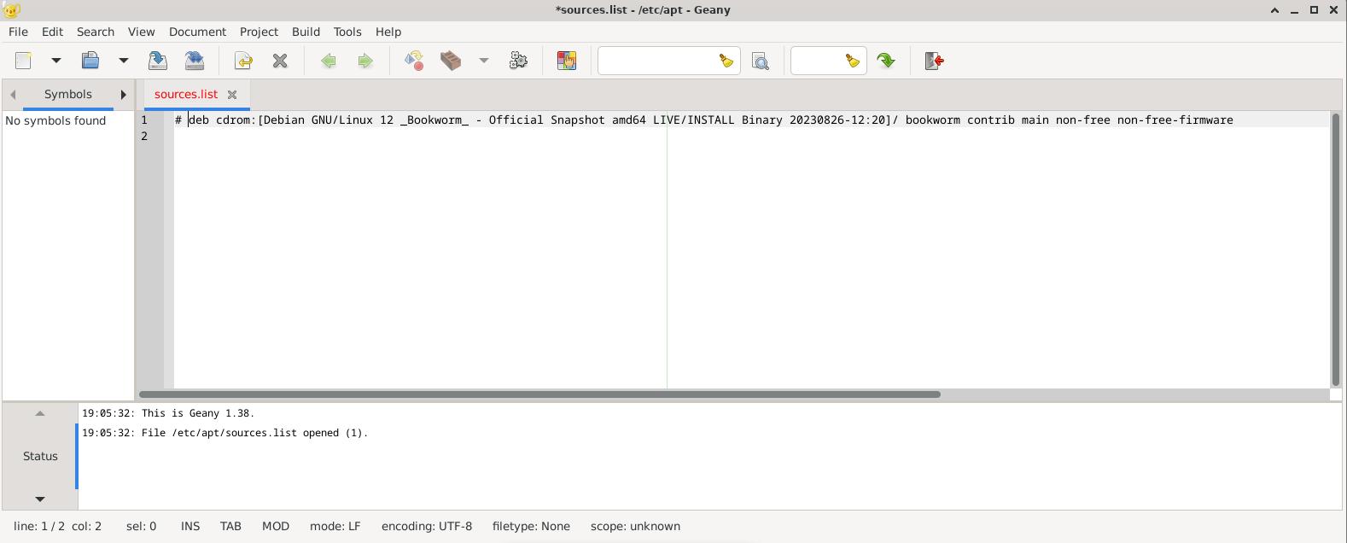Focus the toolbar search text field
1347x543 pixels.
coord(657,61)
